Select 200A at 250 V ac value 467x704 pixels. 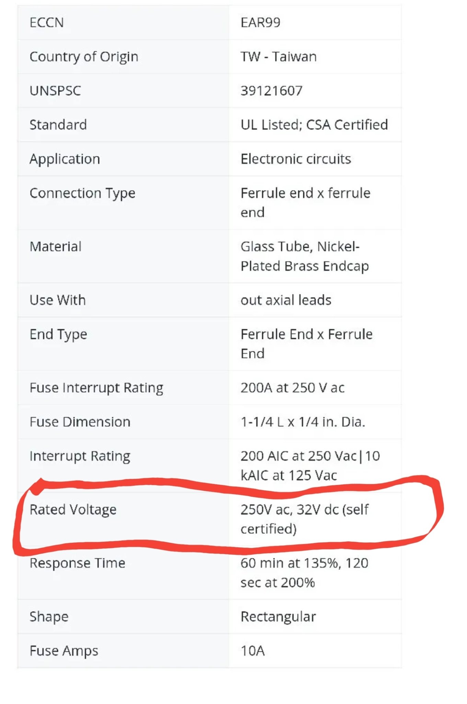coord(293,388)
